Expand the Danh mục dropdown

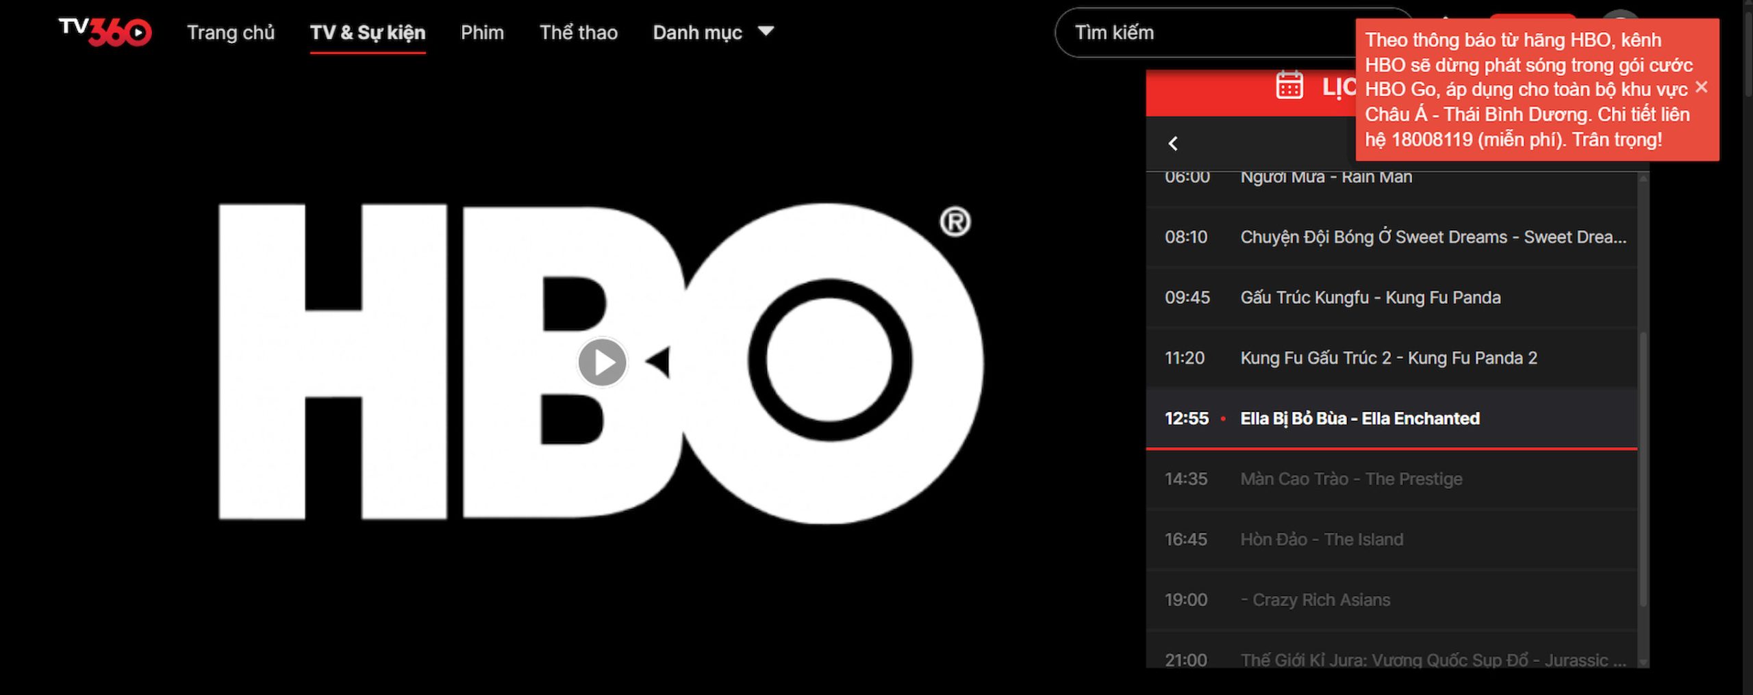(713, 32)
